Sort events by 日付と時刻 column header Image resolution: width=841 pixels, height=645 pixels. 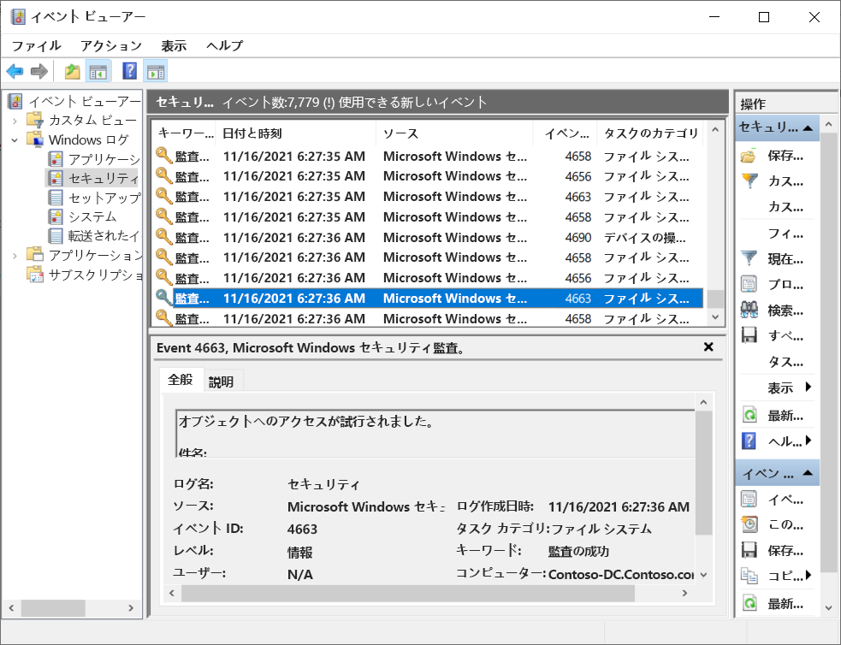(296, 133)
